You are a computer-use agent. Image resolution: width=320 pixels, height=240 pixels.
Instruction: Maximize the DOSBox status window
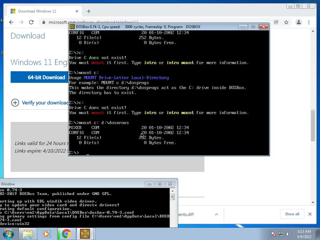click(x=160, y=184)
